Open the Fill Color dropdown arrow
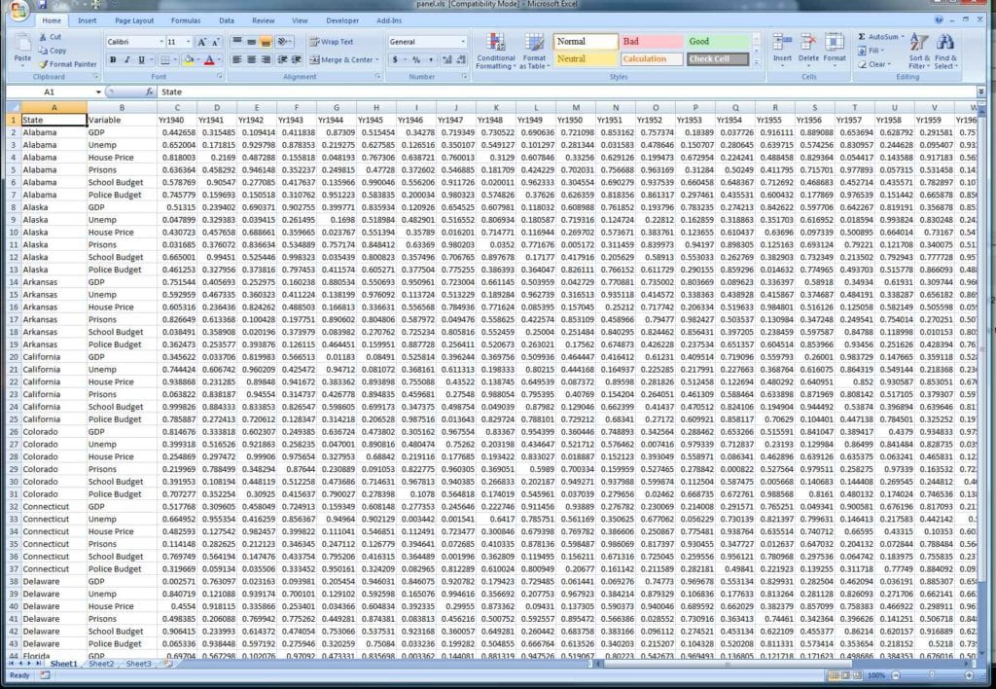 [x=198, y=59]
